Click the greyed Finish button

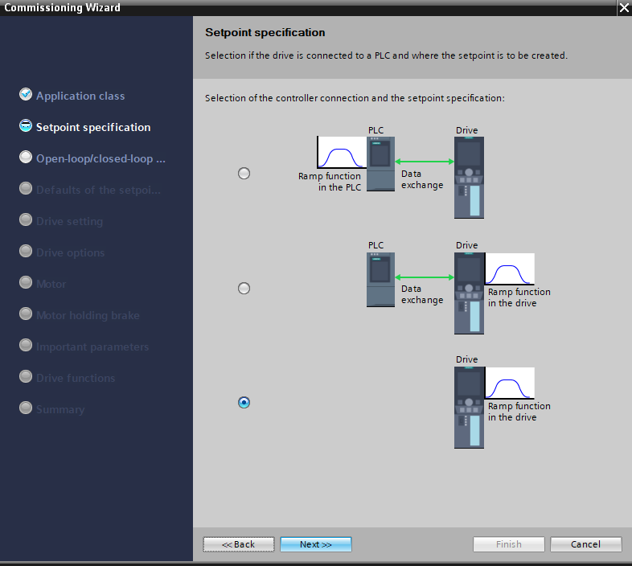coord(509,544)
